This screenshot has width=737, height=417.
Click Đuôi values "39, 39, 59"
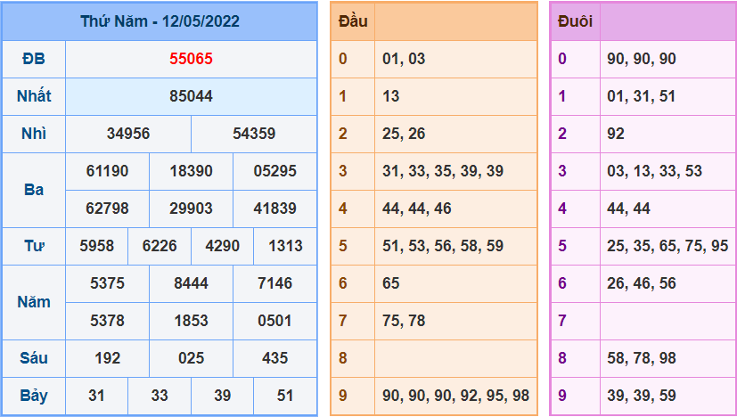[642, 396]
